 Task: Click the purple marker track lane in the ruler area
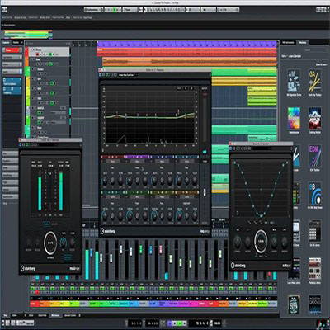[186, 45]
